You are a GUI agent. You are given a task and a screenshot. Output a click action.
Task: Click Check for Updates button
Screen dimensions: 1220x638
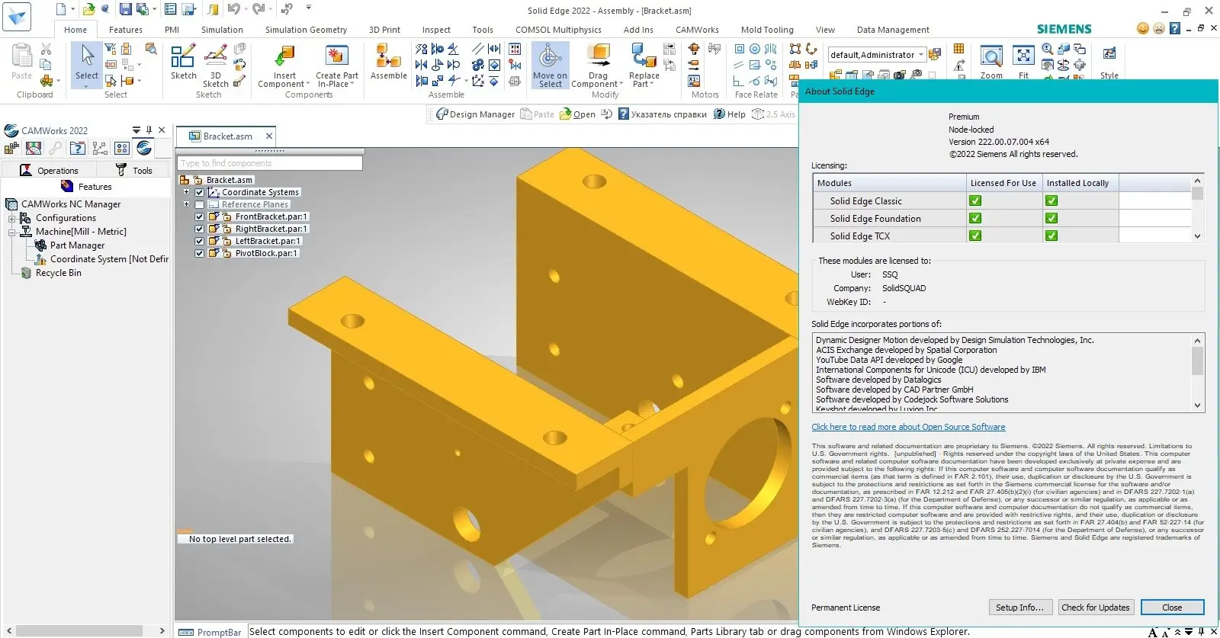[1095, 608]
